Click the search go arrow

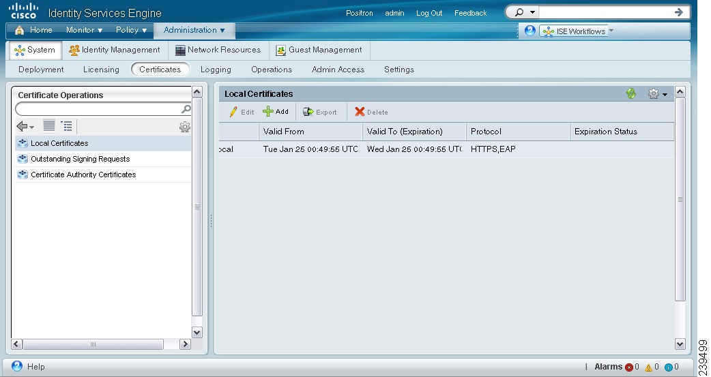[679, 12]
